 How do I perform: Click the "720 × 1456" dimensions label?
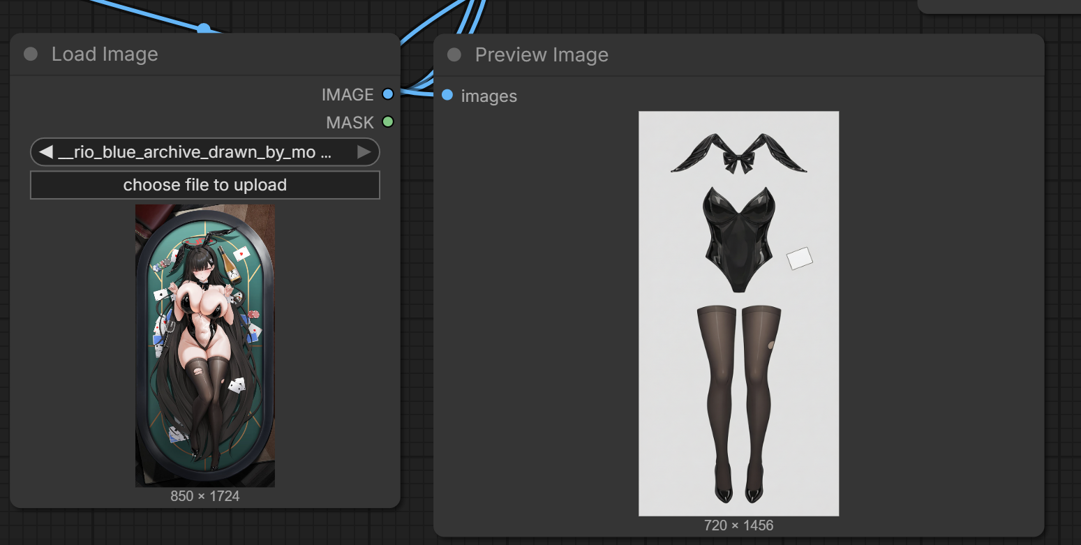739,525
